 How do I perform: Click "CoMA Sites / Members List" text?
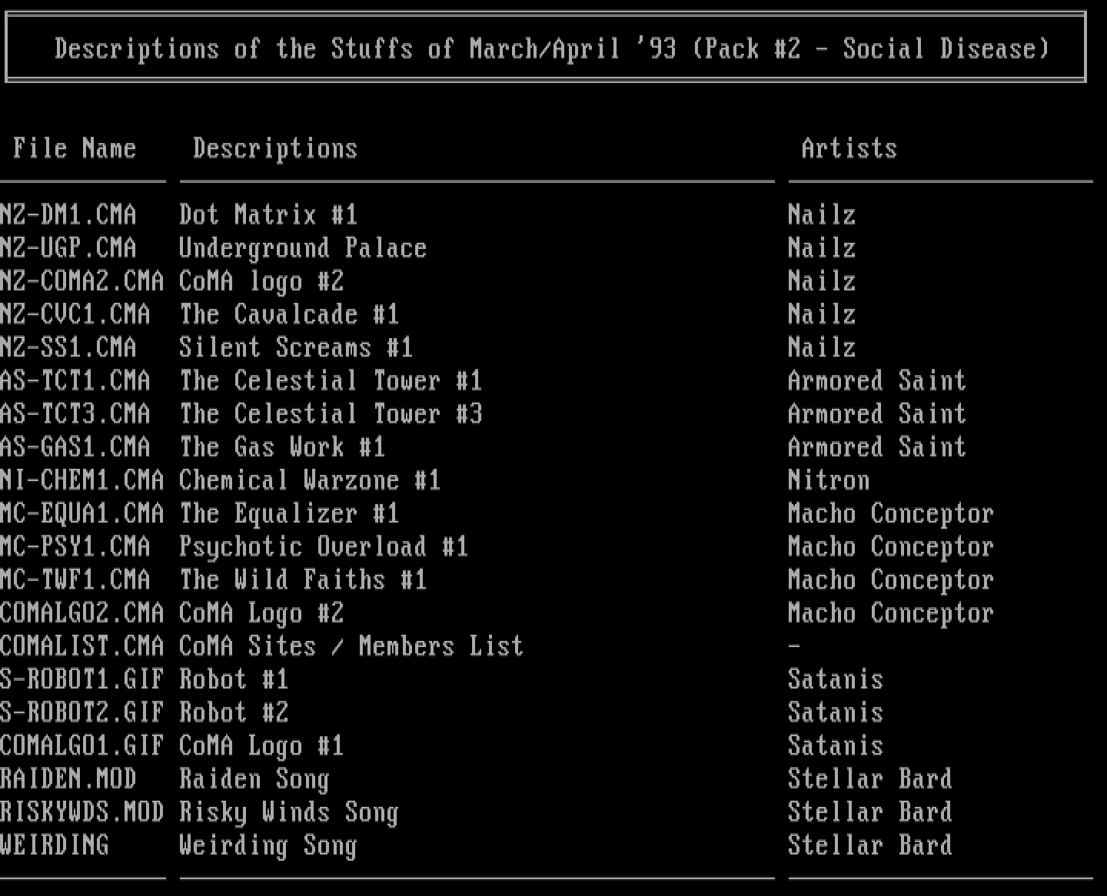pyautogui.click(x=351, y=646)
